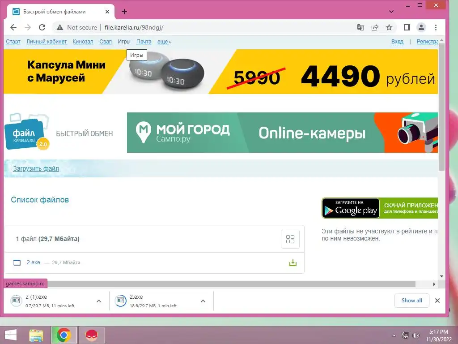Click the scroll down arrow of vertical scrollbar
The image size is (458, 344).
point(441,276)
